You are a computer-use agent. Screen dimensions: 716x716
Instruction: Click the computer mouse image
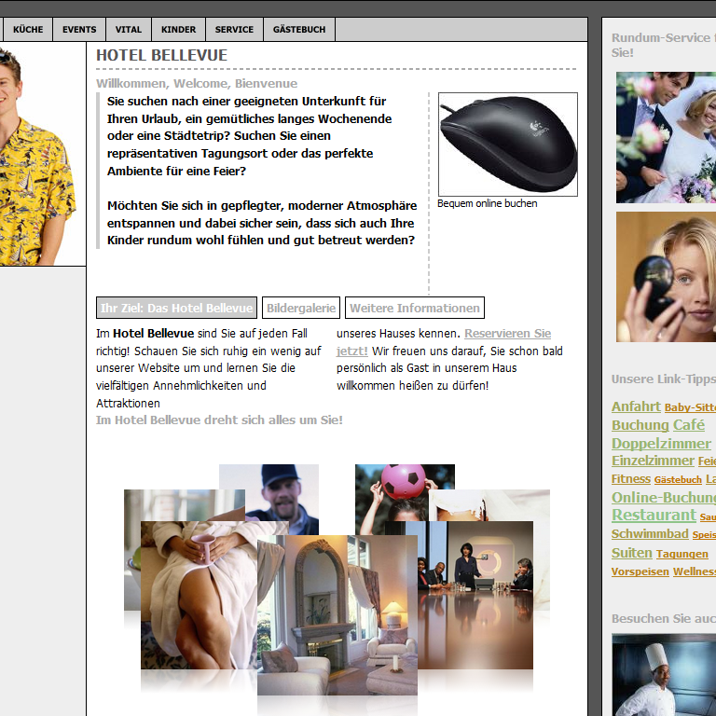pos(508,145)
